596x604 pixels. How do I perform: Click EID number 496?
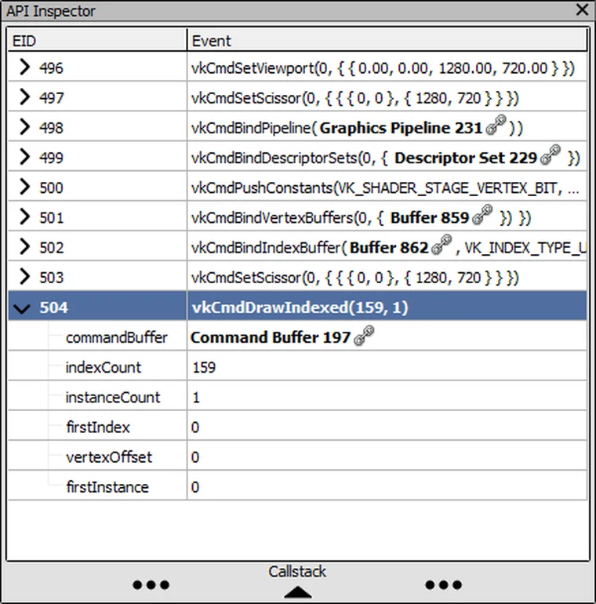51,68
